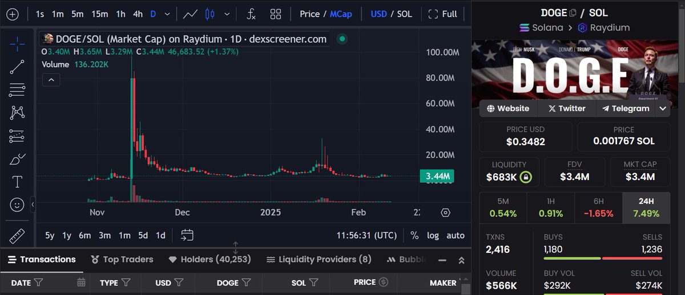Select the ruler measure tool
Viewport: 685px width, 295px height.
[17, 236]
